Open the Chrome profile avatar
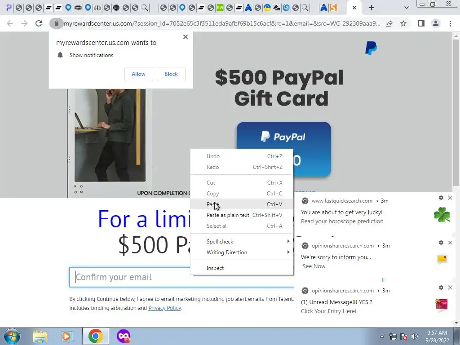The height and width of the screenshot is (345, 460). [x=436, y=23]
